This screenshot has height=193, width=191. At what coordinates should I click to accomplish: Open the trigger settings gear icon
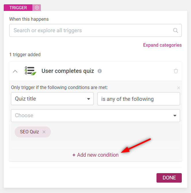[x=37, y=8]
